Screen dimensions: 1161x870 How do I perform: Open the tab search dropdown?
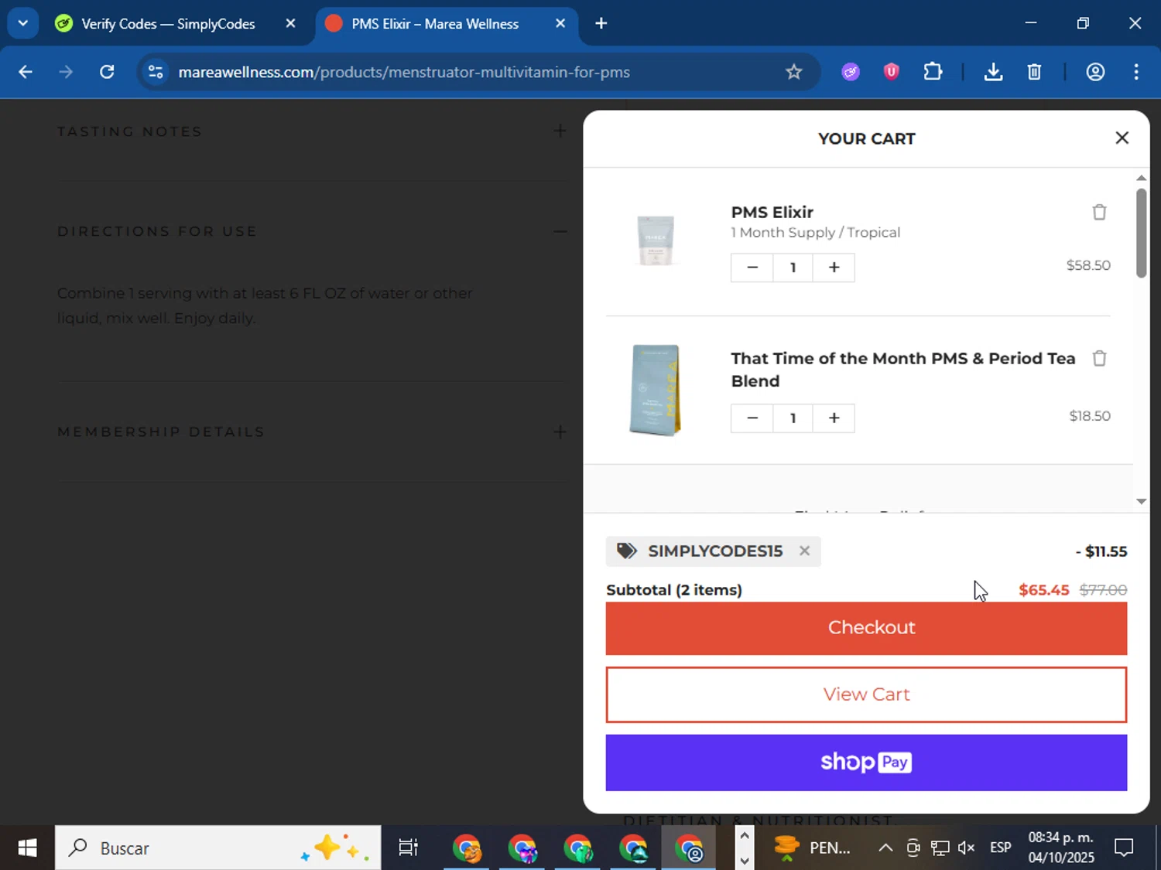pyautogui.click(x=22, y=23)
